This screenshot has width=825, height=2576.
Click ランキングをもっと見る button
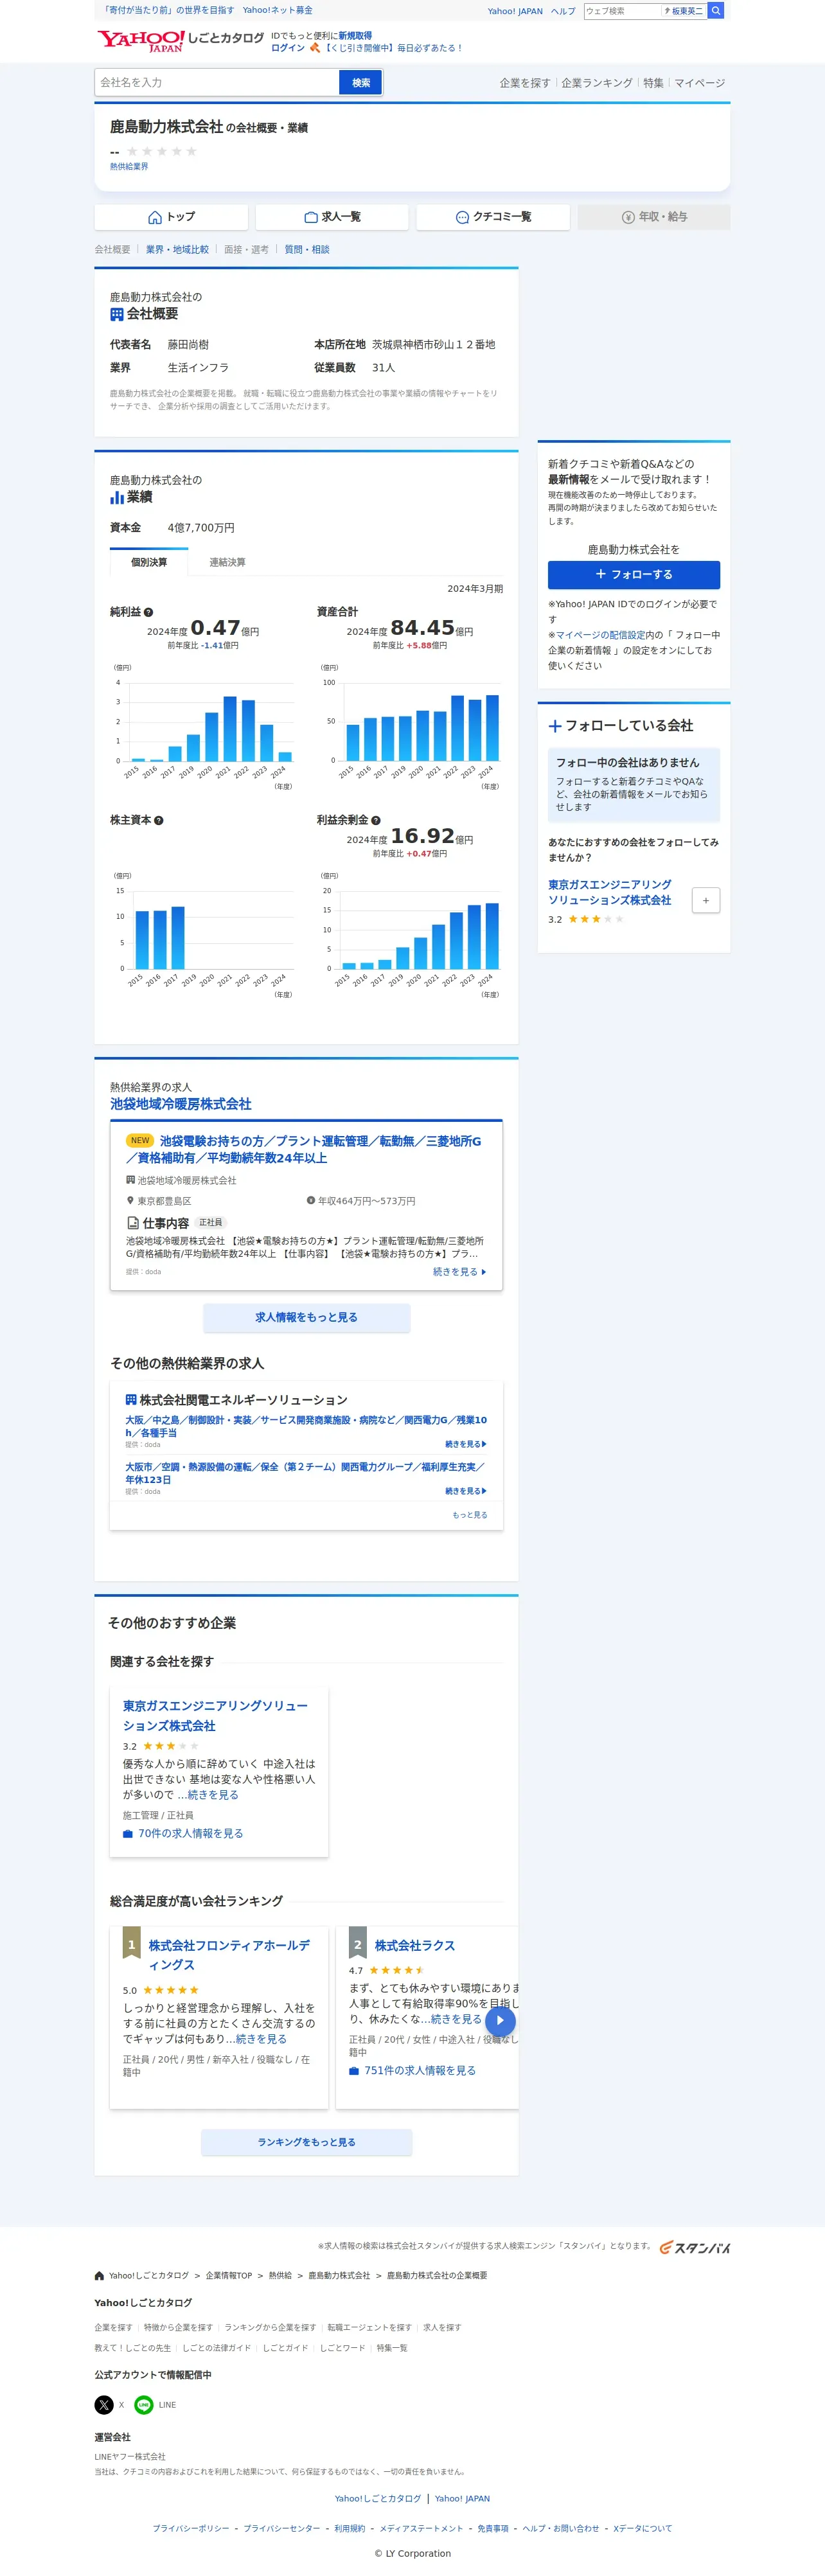tap(307, 2142)
